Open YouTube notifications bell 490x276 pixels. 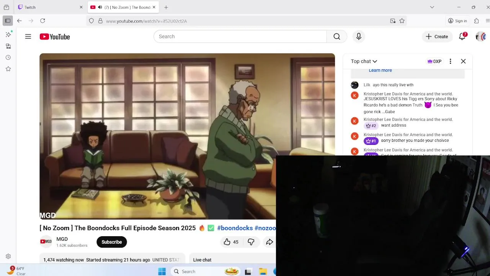462,36
